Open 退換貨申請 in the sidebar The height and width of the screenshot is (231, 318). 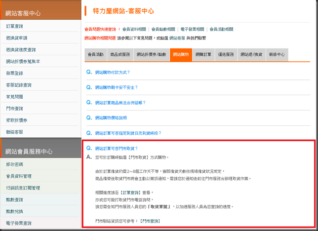(16, 38)
